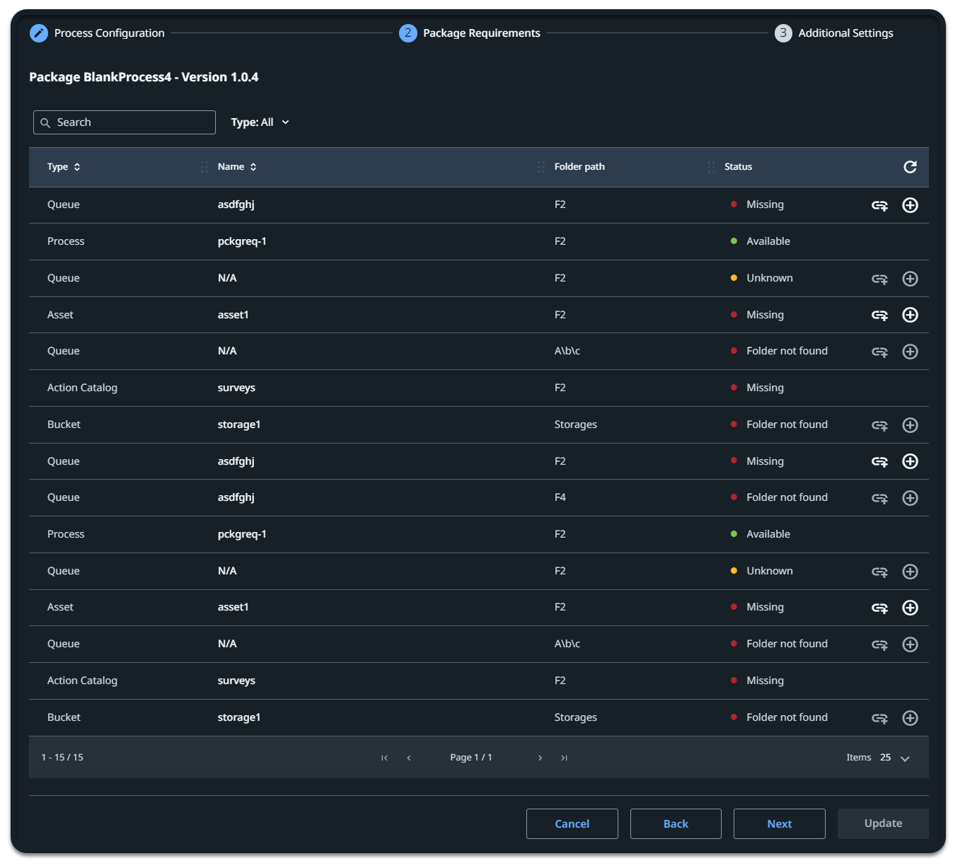Click the green Available status dot on pckgreq-1
The width and height of the screenshot is (965, 868).
click(x=734, y=241)
